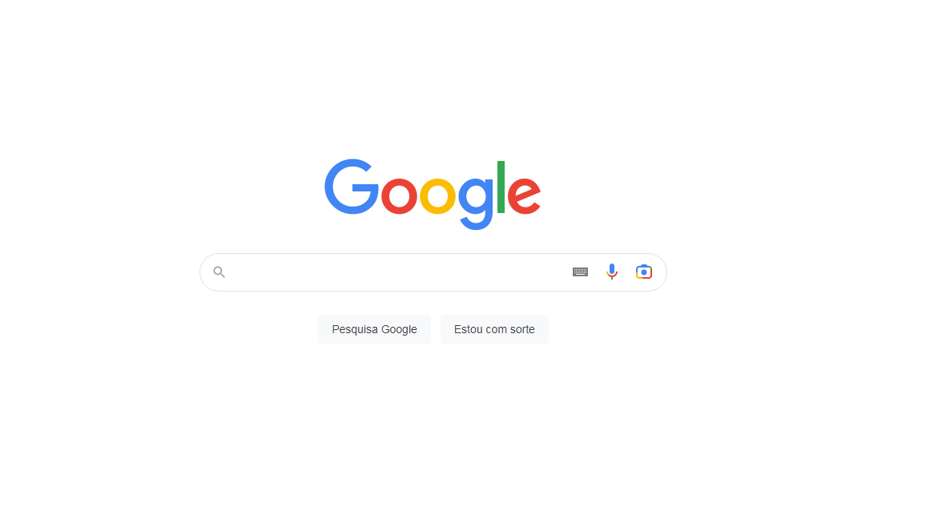Open search by image camera icon
The height and width of the screenshot is (523, 930).
point(643,272)
